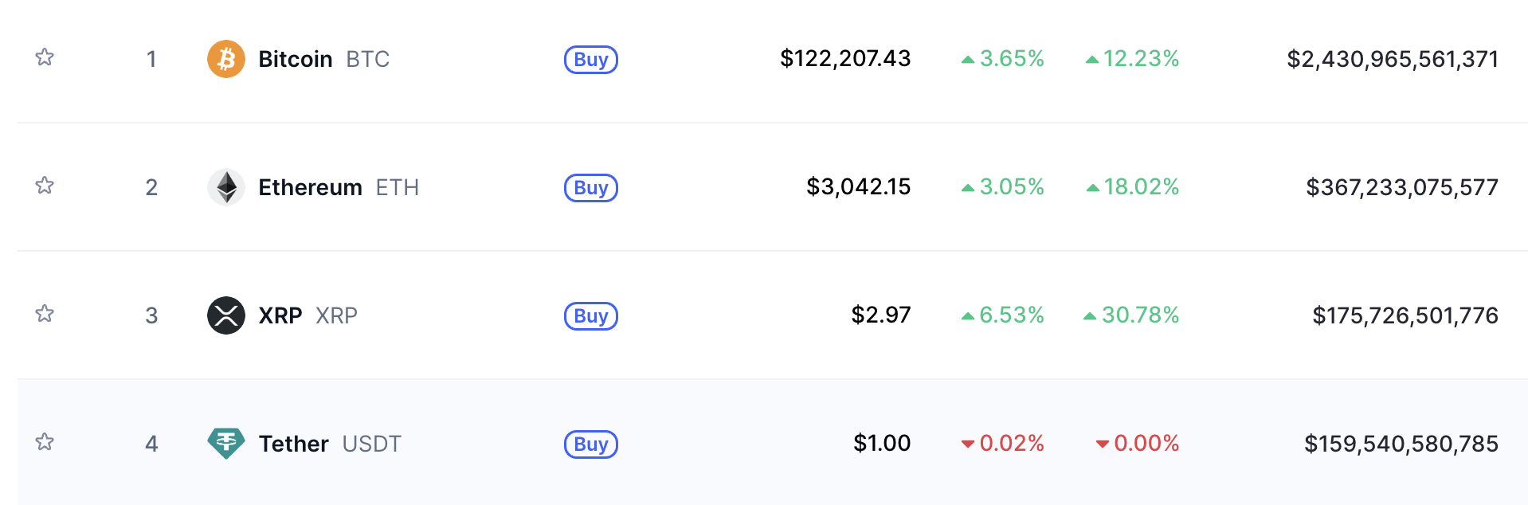Screen dimensions: 1528x505
Task: Click the Tether green logo icon
Action: (x=226, y=444)
